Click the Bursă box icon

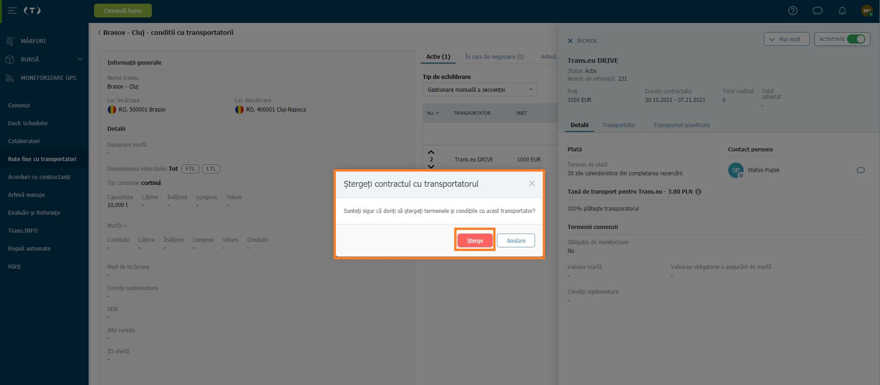pos(10,59)
